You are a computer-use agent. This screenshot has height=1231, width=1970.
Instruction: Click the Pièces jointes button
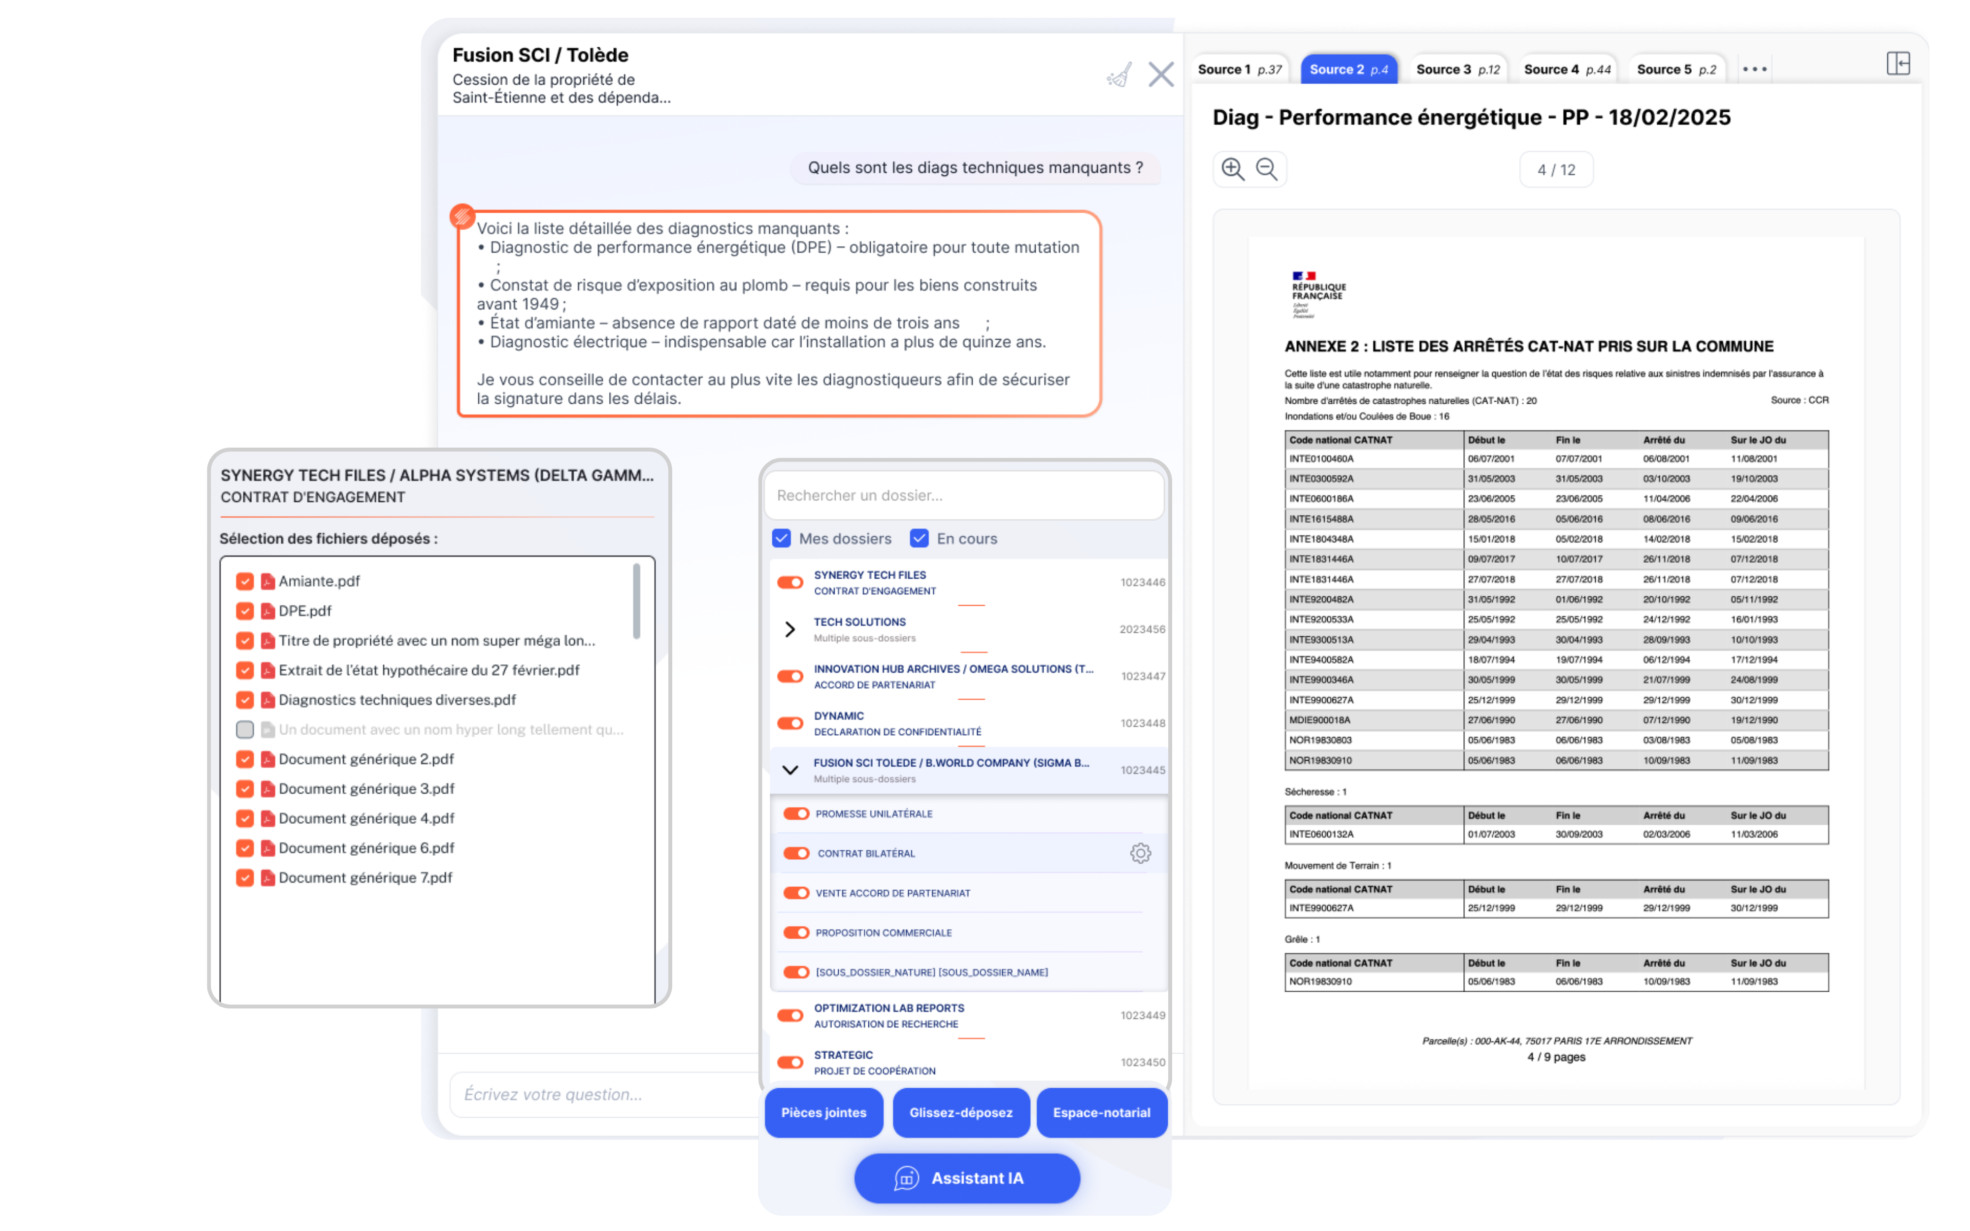tap(823, 1112)
